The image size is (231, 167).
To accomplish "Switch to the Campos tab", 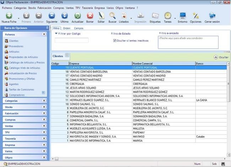I will [79, 28].
